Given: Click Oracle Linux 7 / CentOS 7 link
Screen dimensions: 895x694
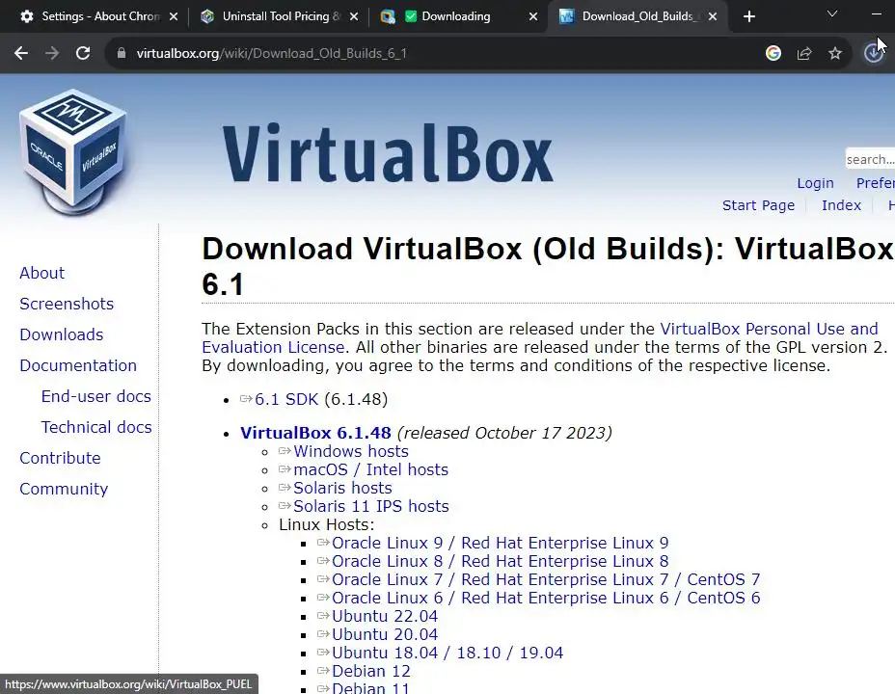Looking at the screenshot, I should click(x=546, y=579).
